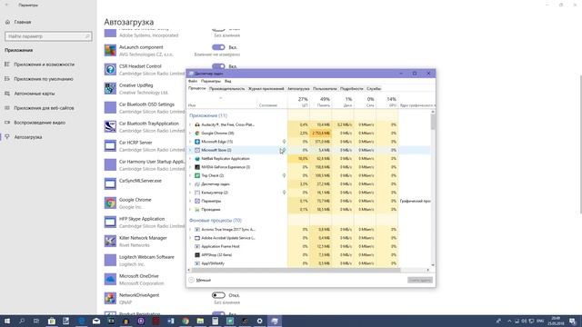
Task: Expand the Microsoft Store (2) process group
Action: pyautogui.click(x=190, y=150)
